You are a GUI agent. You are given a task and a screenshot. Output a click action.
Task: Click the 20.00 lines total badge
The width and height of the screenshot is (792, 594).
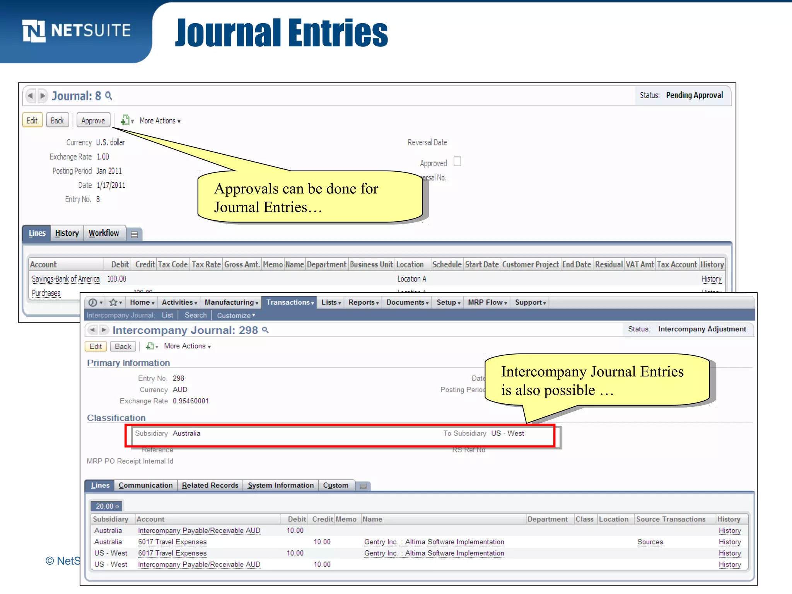click(x=106, y=506)
